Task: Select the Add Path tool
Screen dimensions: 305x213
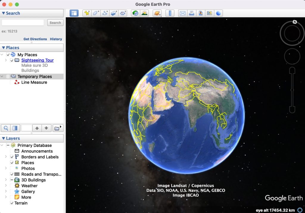Action: 105,13
